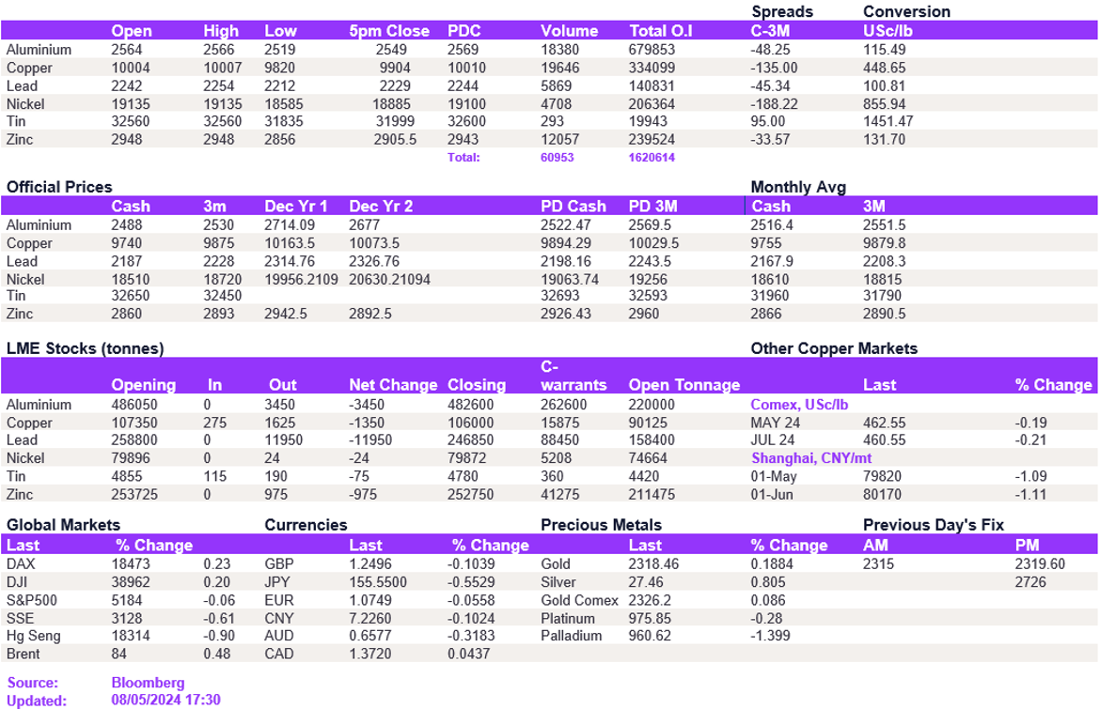
Task: Select Tin stocks Out value 190
Action: click(275, 476)
